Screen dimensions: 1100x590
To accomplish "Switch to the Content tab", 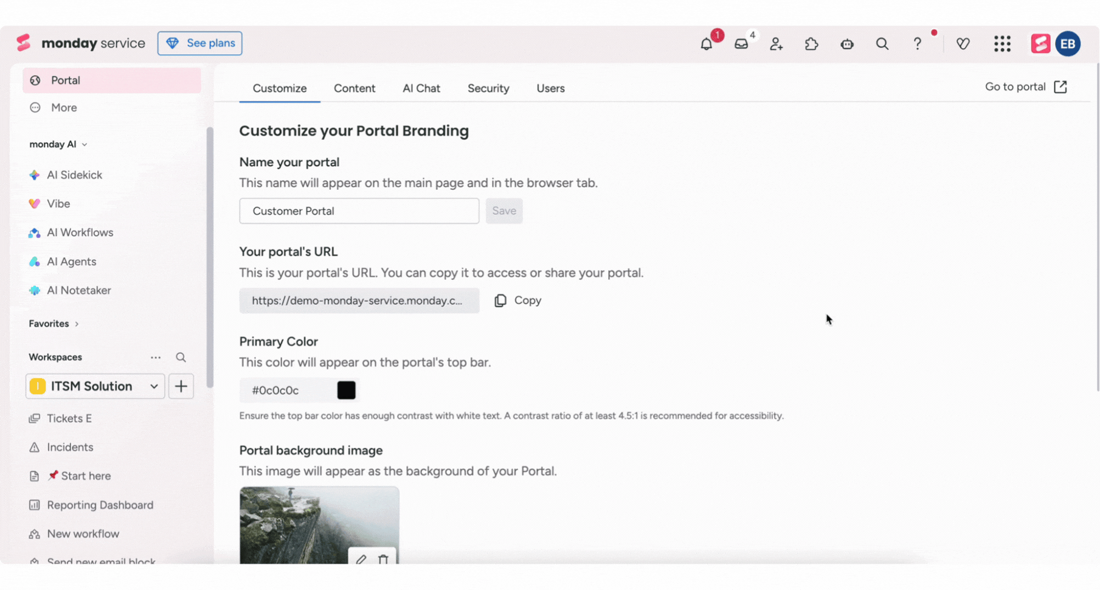I will [x=355, y=88].
